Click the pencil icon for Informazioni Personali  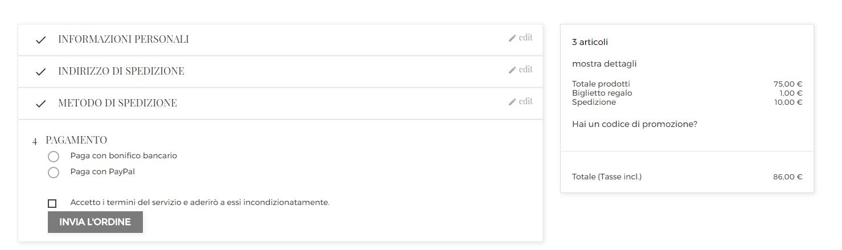tap(512, 38)
